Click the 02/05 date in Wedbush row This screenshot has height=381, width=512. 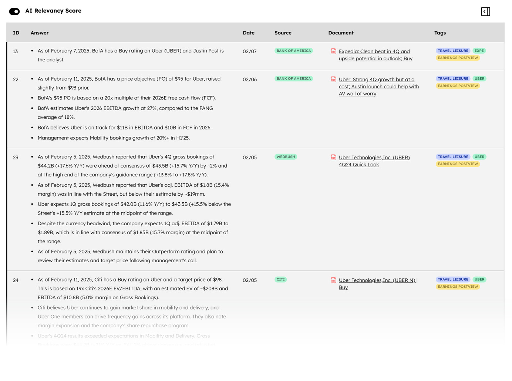(x=249, y=158)
